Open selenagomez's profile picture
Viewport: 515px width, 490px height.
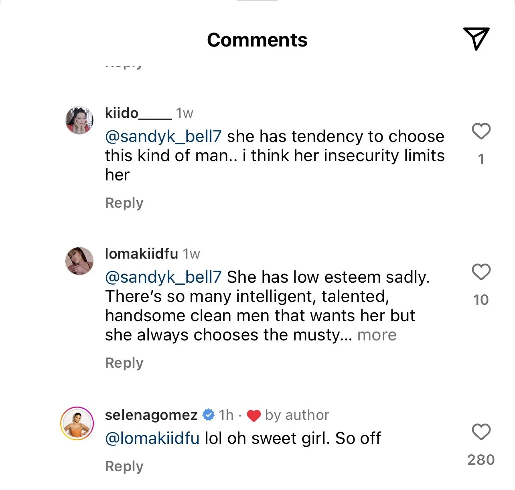tap(77, 423)
